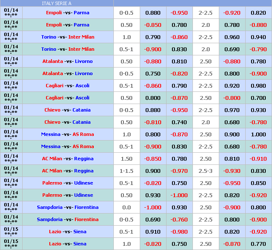Pick the 0.940 odds in Torino row
This screenshot has height=250, width=272.
tap(258, 37)
